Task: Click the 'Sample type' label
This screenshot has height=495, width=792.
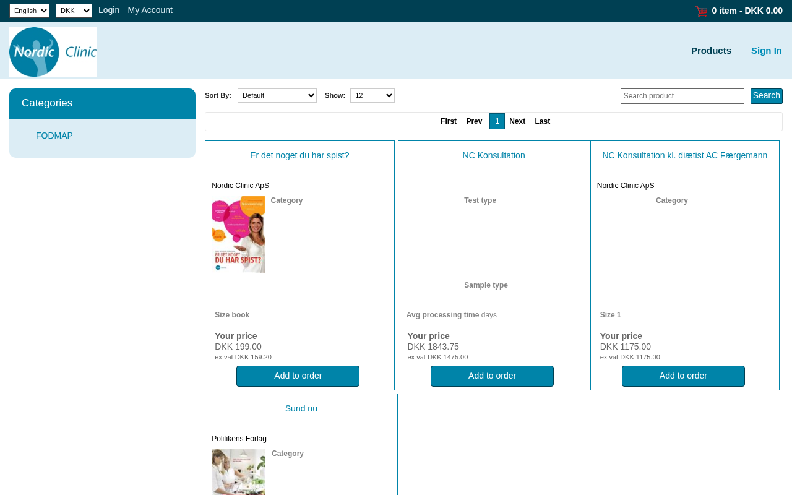Action: (486, 285)
